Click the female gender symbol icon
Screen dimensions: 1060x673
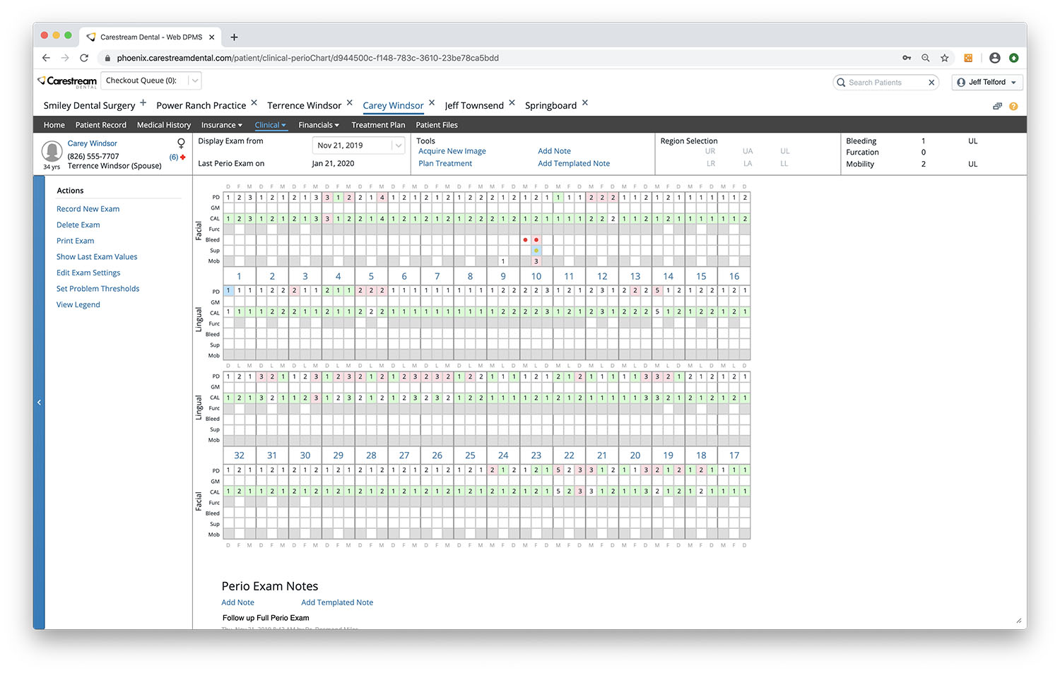tap(181, 143)
